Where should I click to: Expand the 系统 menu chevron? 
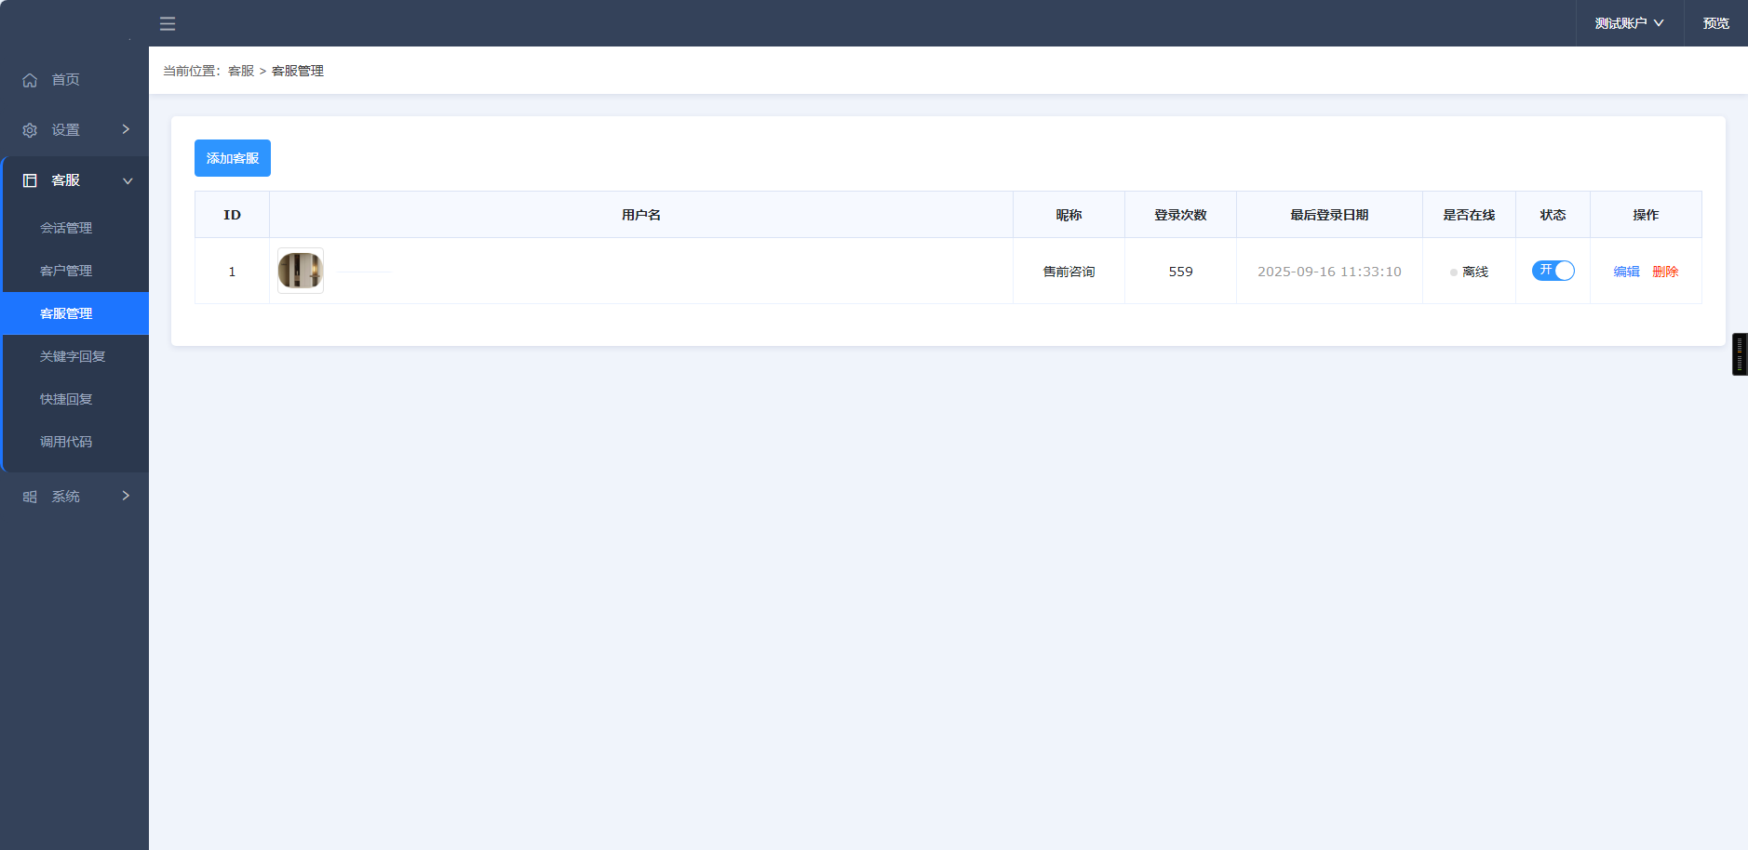[x=126, y=496]
